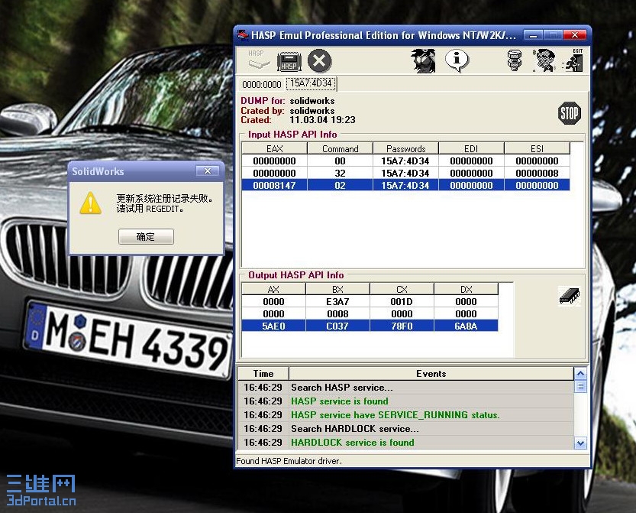Image resolution: width=636 pixels, height=513 pixels.
Task: Click output CX value 001D
Action: click(x=402, y=301)
